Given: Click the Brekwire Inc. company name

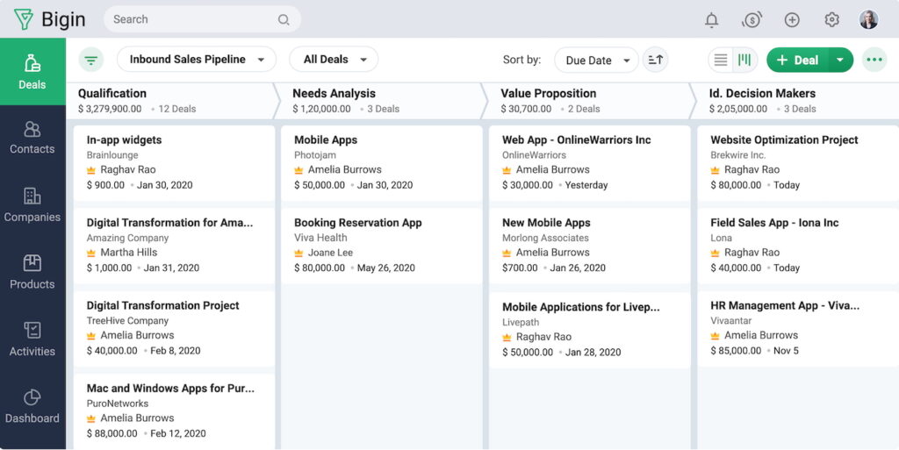Looking at the screenshot, I should click(x=737, y=155).
